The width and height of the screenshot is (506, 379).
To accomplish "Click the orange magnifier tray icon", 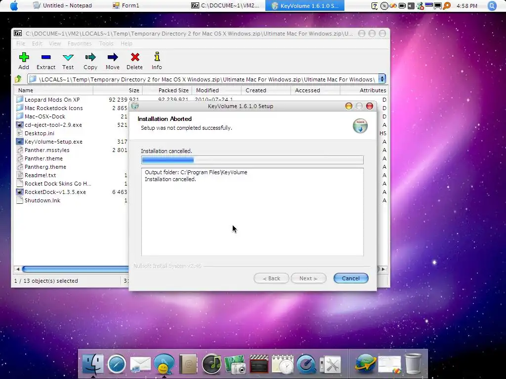I will [447, 6].
